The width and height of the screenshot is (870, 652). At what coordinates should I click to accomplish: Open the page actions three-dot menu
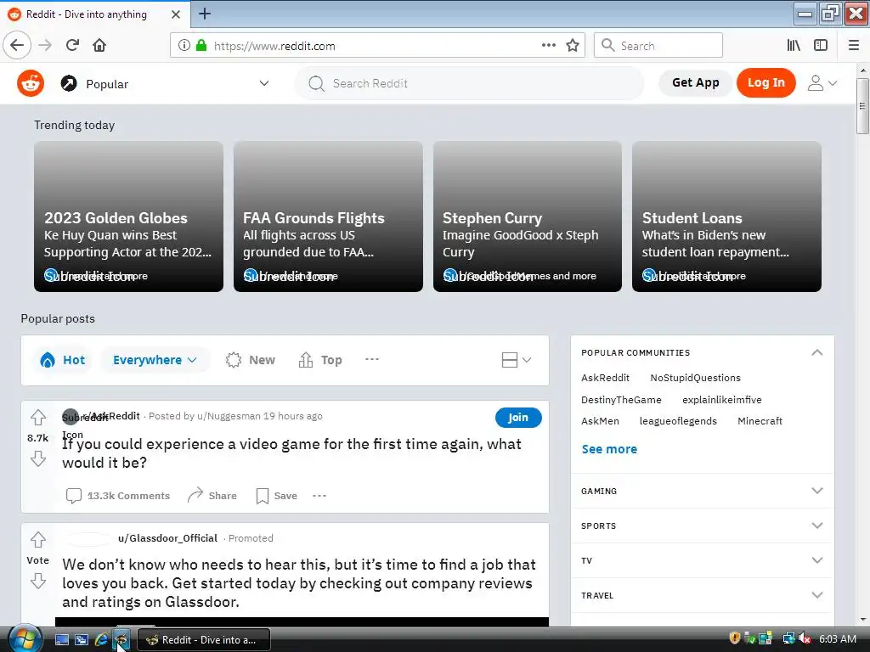coord(549,46)
